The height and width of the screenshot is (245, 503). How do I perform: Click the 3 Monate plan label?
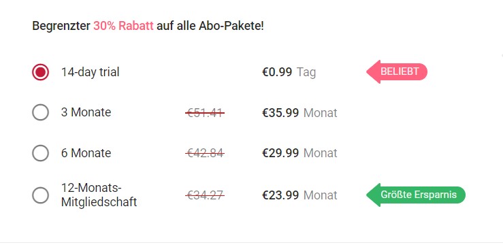[x=86, y=112]
